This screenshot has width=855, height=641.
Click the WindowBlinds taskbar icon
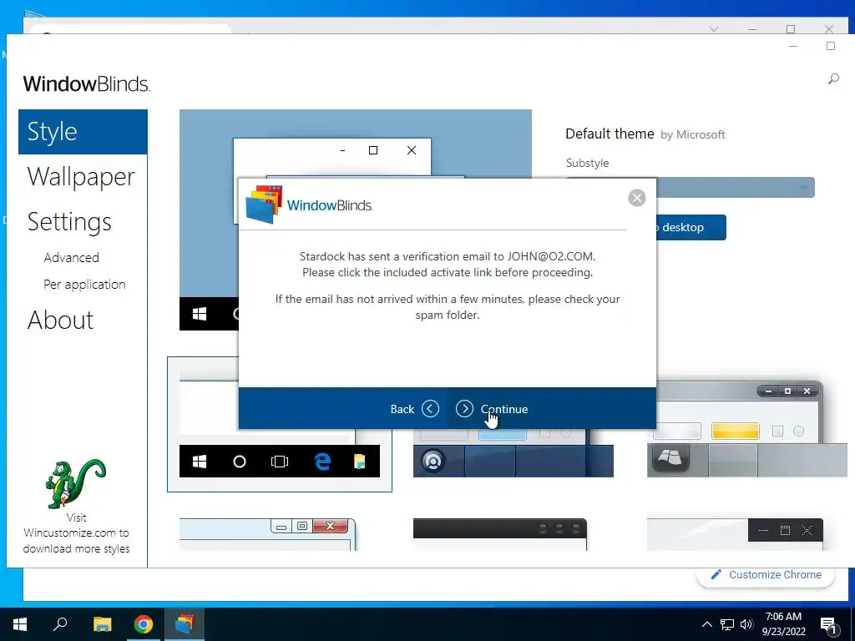[x=185, y=624]
